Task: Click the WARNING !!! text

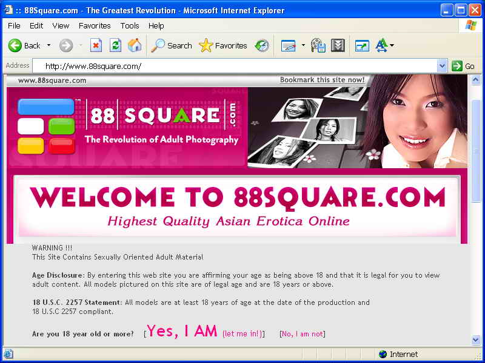Action: (x=52, y=248)
